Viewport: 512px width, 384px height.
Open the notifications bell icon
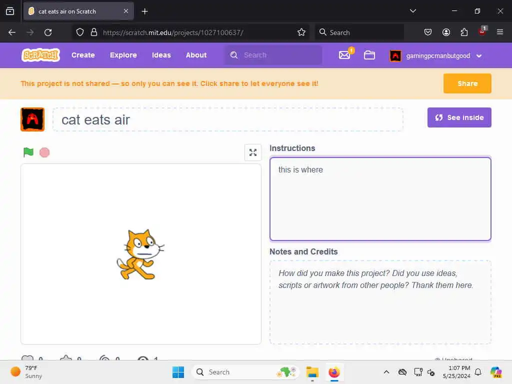[x=478, y=372]
